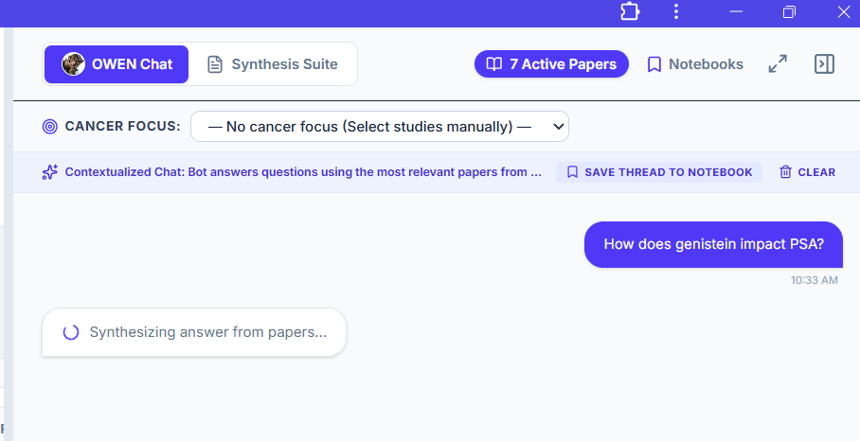Image resolution: width=860 pixels, height=441 pixels.
Task: Click the trash can icon for Clear
Action: [x=785, y=172]
